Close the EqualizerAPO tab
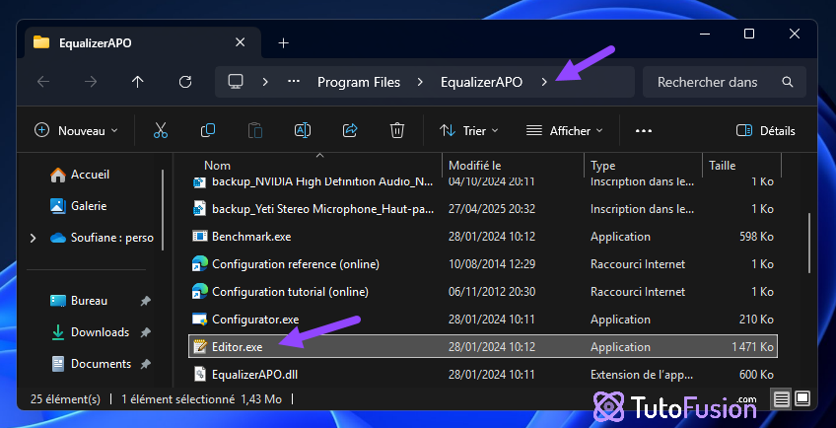The image size is (836, 428). tap(241, 42)
